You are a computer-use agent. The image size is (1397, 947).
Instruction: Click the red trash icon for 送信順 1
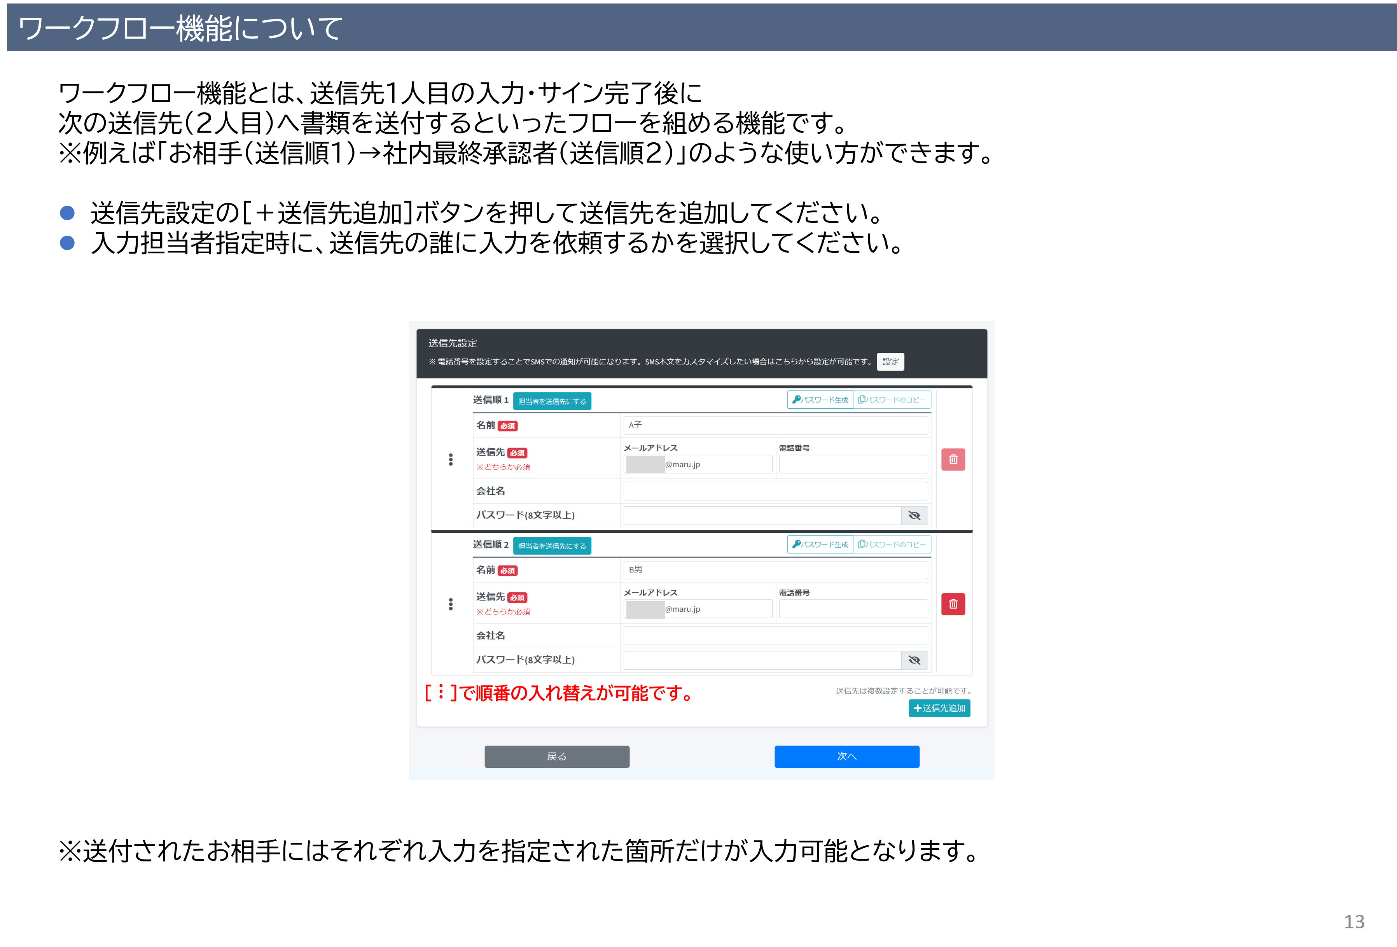pyautogui.click(x=953, y=459)
